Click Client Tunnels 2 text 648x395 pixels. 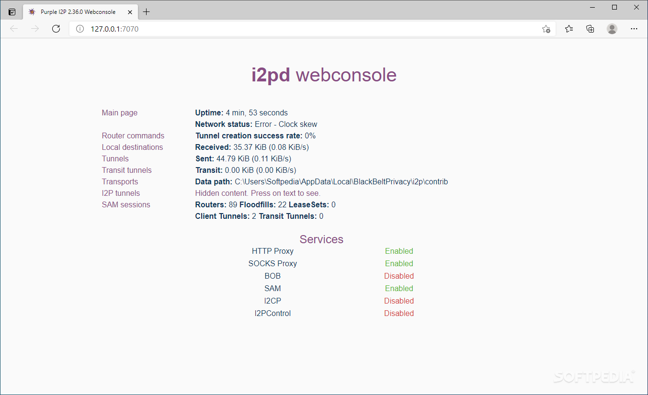[226, 216]
